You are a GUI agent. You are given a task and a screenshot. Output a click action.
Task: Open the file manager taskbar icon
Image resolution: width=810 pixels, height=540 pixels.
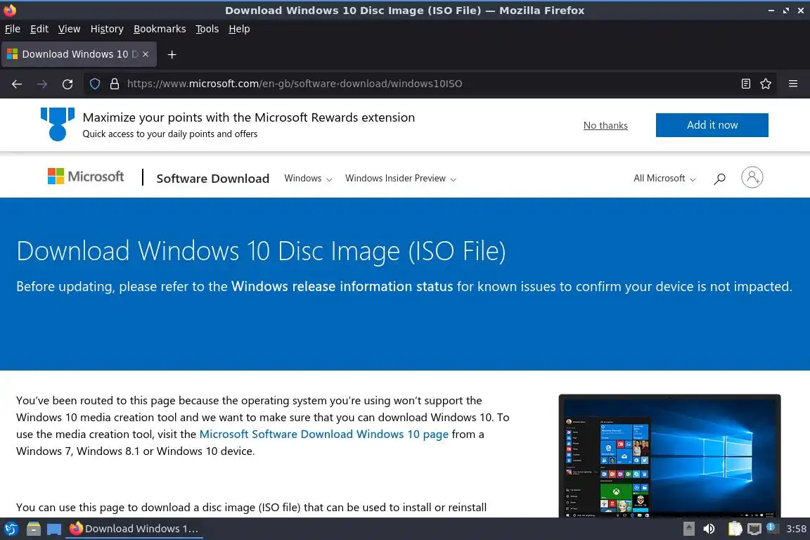34,529
